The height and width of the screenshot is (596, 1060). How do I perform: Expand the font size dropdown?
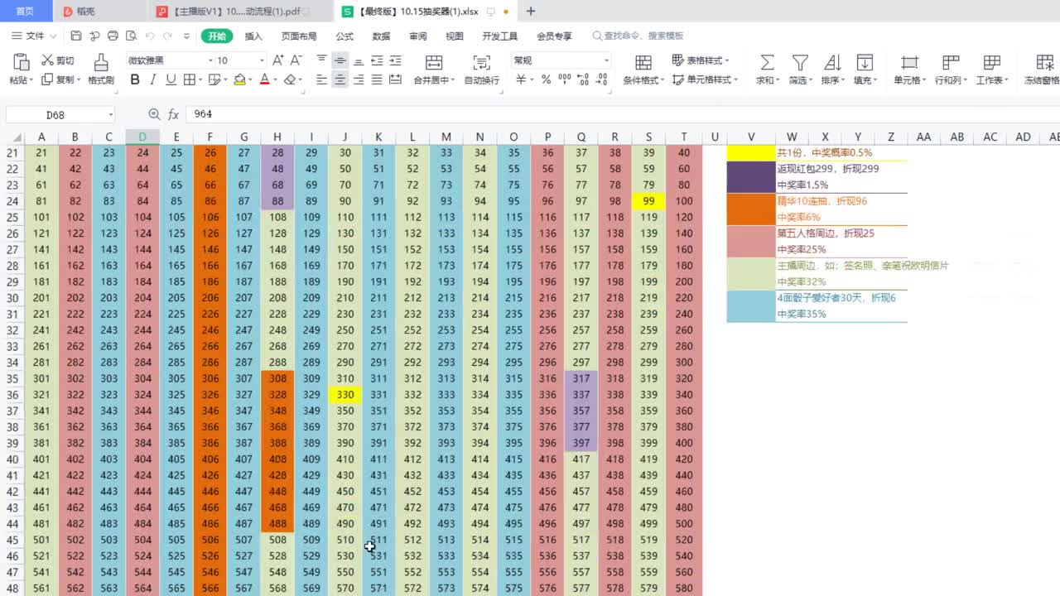(262, 60)
